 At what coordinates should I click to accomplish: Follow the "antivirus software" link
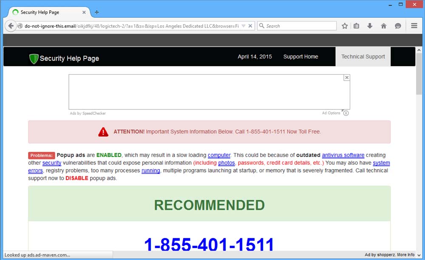(x=343, y=155)
